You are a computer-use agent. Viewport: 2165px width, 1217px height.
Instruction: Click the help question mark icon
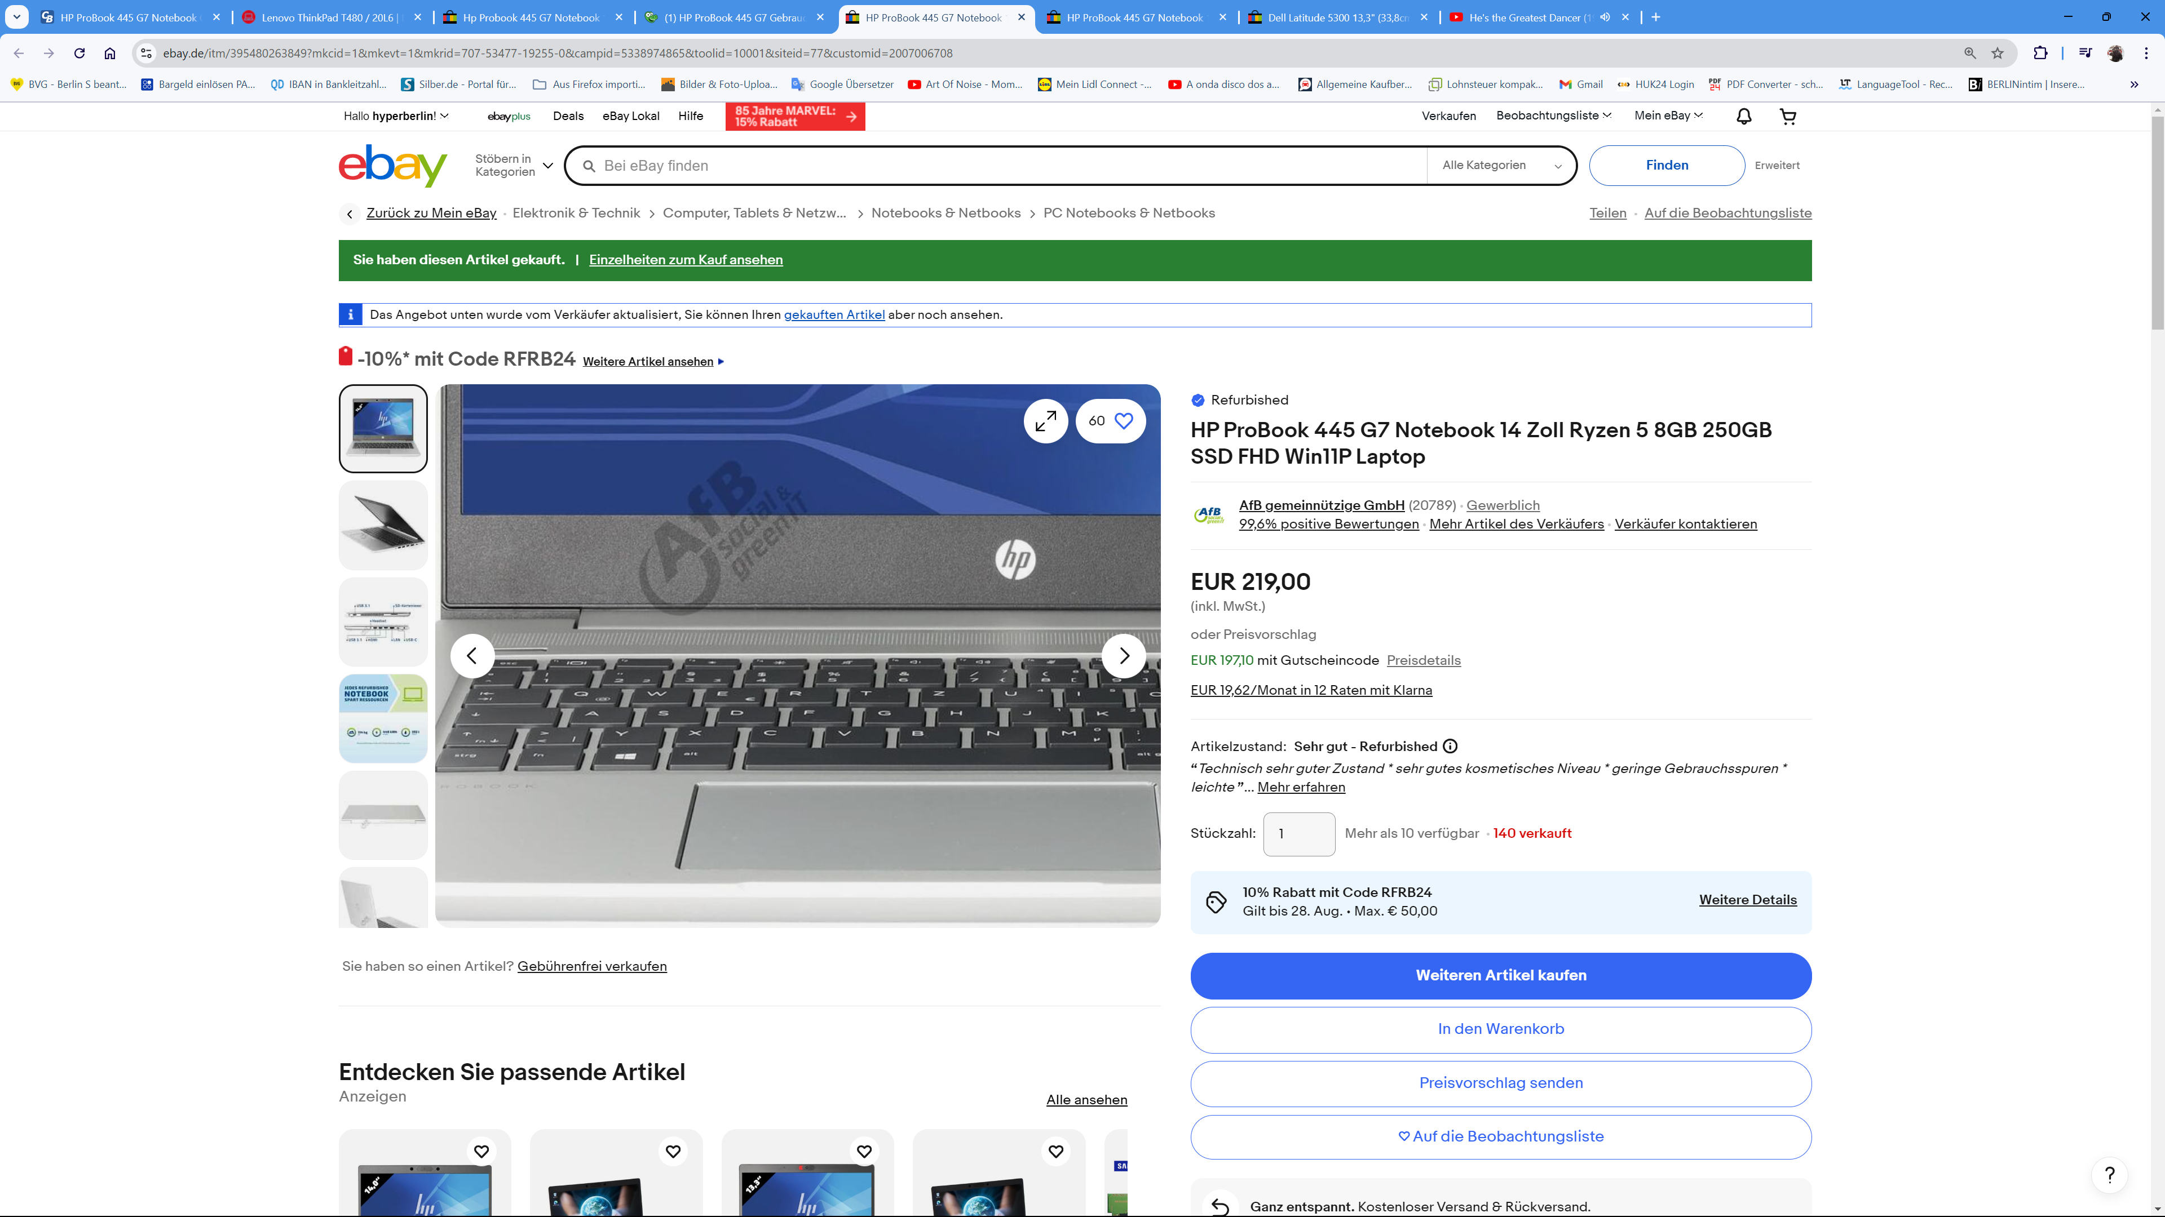(x=2109, y=1175)
